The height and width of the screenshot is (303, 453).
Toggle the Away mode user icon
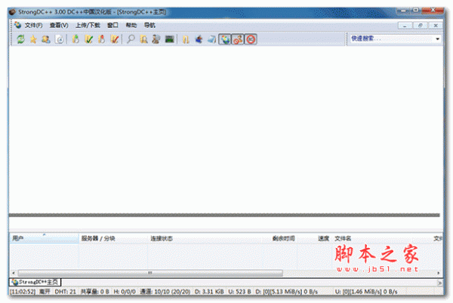(x=238, y=39)
